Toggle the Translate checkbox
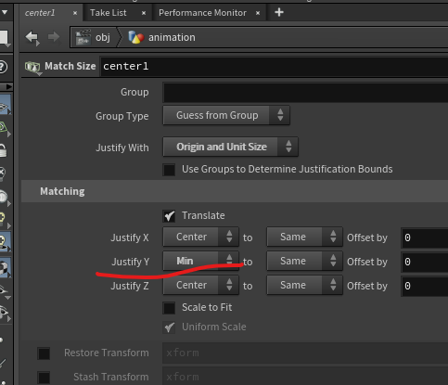448x385 pixels. coord(169,216)
